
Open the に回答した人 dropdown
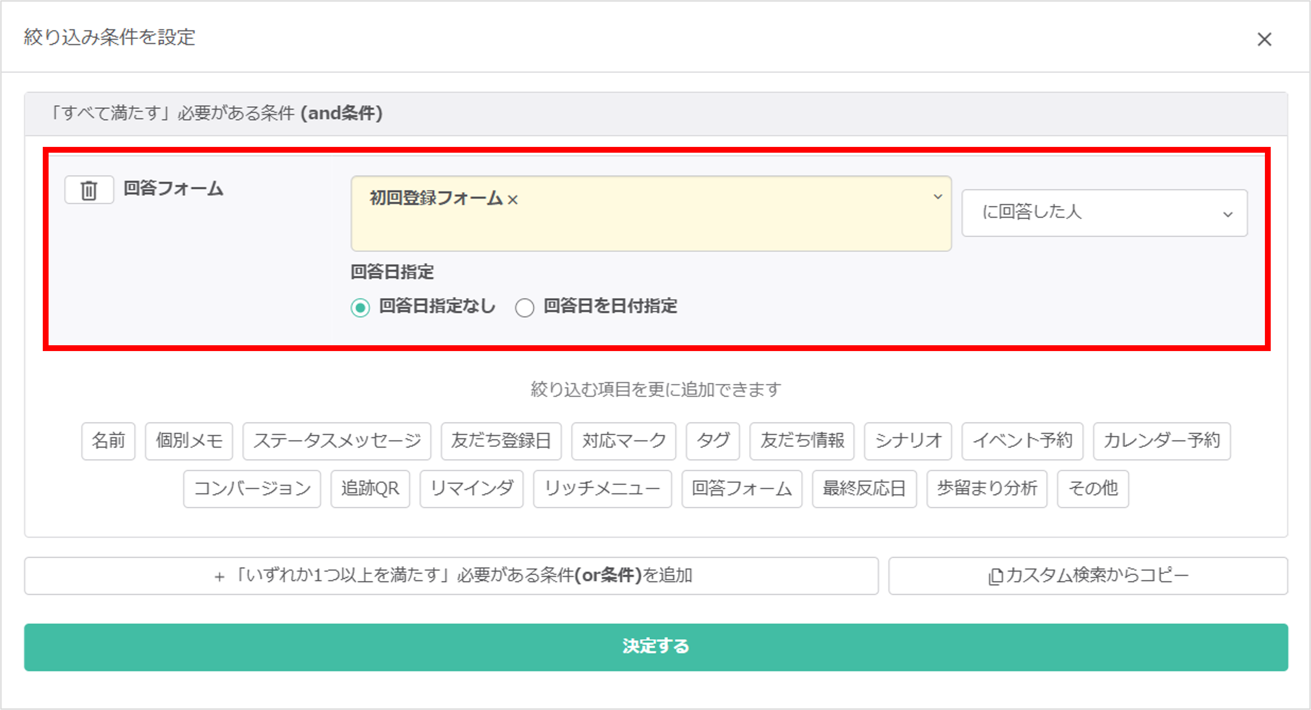pos(1104,212)
